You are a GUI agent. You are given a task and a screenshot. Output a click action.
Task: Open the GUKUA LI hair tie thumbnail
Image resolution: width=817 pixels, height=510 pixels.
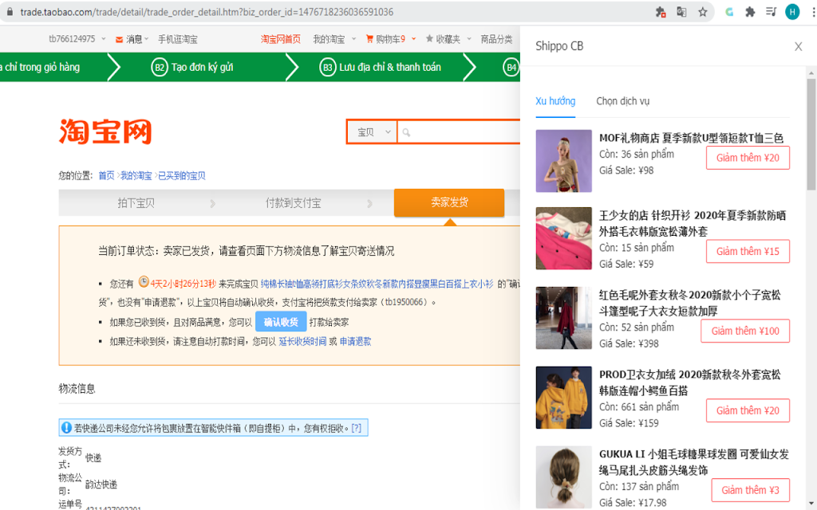tap(564, 477)
